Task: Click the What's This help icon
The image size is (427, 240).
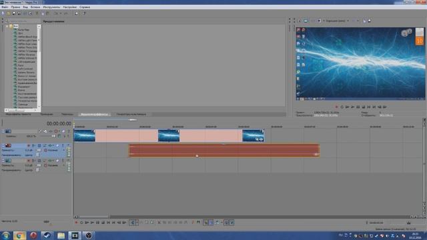Action: click(84, 13)
